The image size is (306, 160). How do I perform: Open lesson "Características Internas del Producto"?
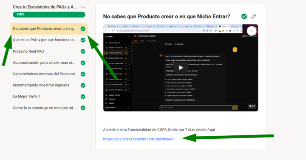pos(44,74)
